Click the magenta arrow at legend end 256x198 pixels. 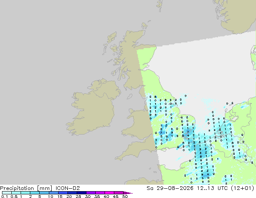pos(128,193)
